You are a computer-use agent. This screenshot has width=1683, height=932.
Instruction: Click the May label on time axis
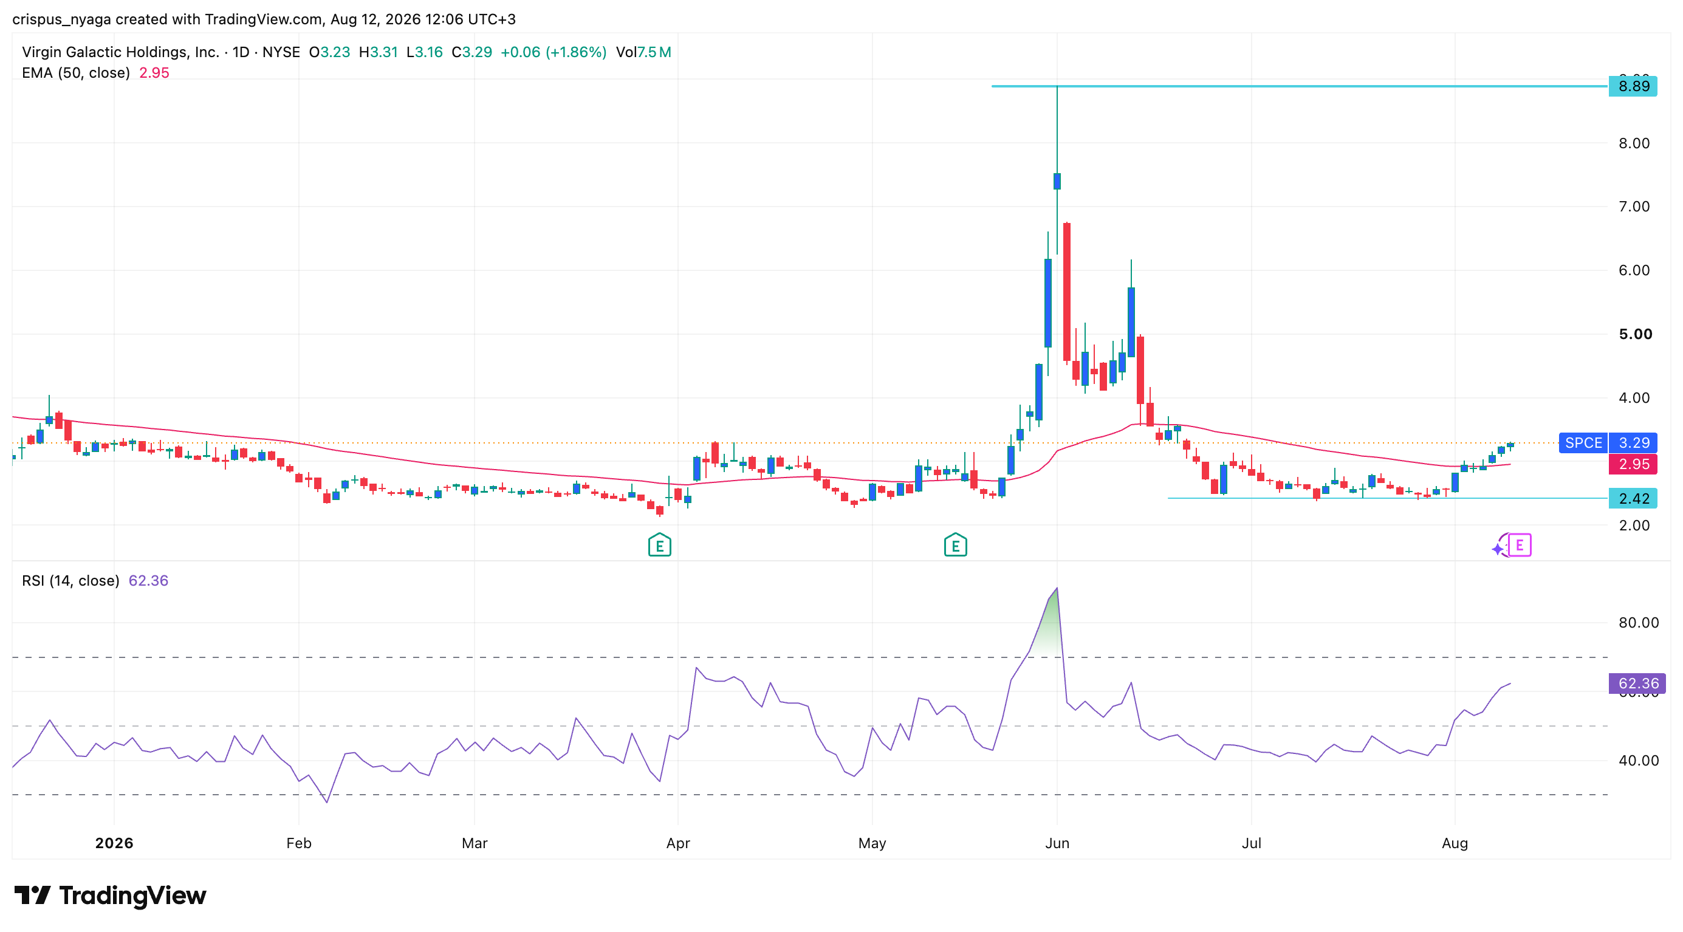872,843
